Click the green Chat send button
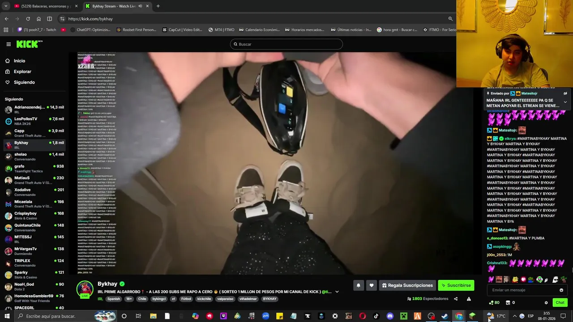This screenshot has height=322, width=573. [560, 303]
